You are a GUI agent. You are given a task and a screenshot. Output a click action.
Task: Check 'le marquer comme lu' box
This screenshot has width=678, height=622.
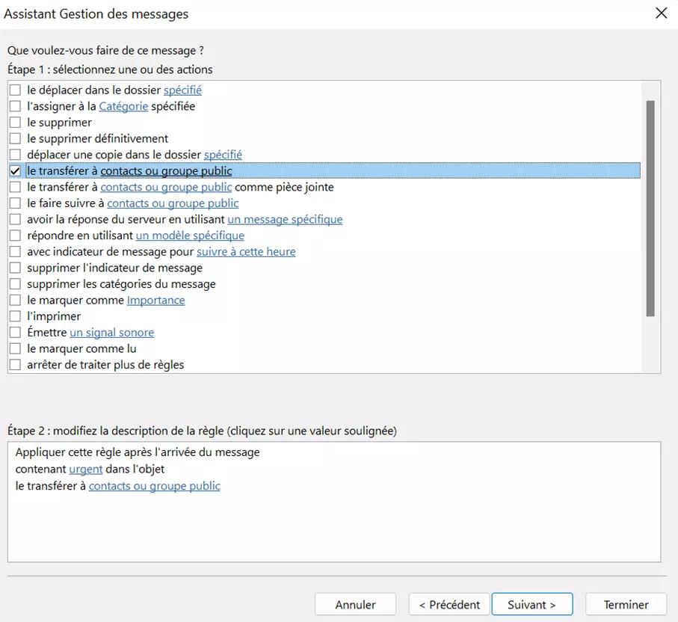pyautogui.click(x=15, y=348)
